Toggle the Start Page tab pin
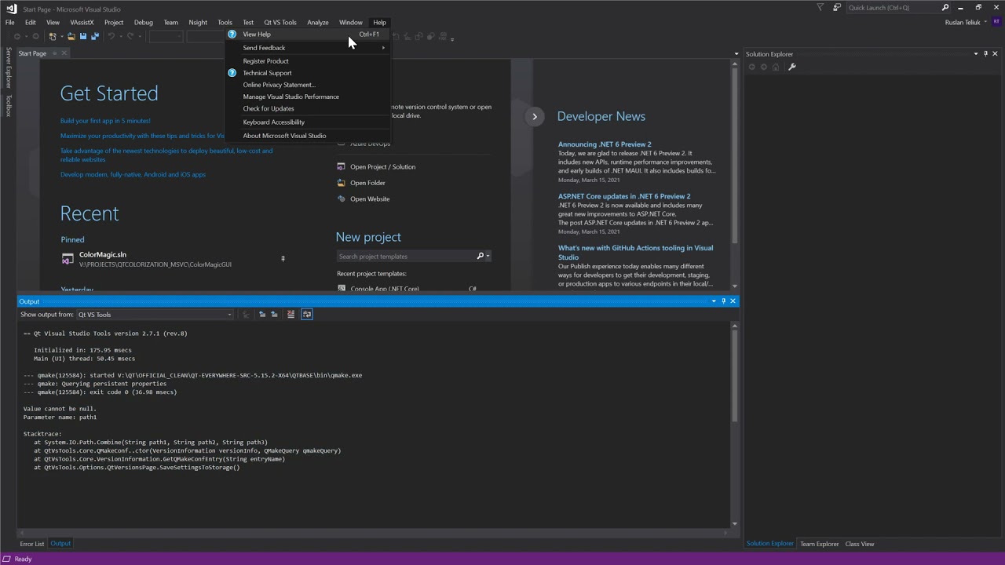Viewport: 1005px width, 565px height. pyautogui.click(x=53, y=53)
